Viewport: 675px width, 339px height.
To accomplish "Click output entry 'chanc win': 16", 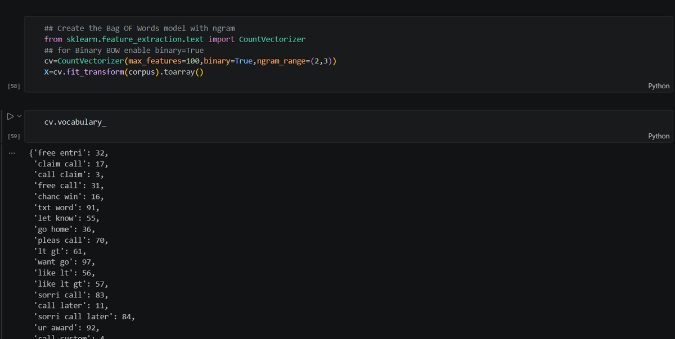I will (x=69, y=197).
